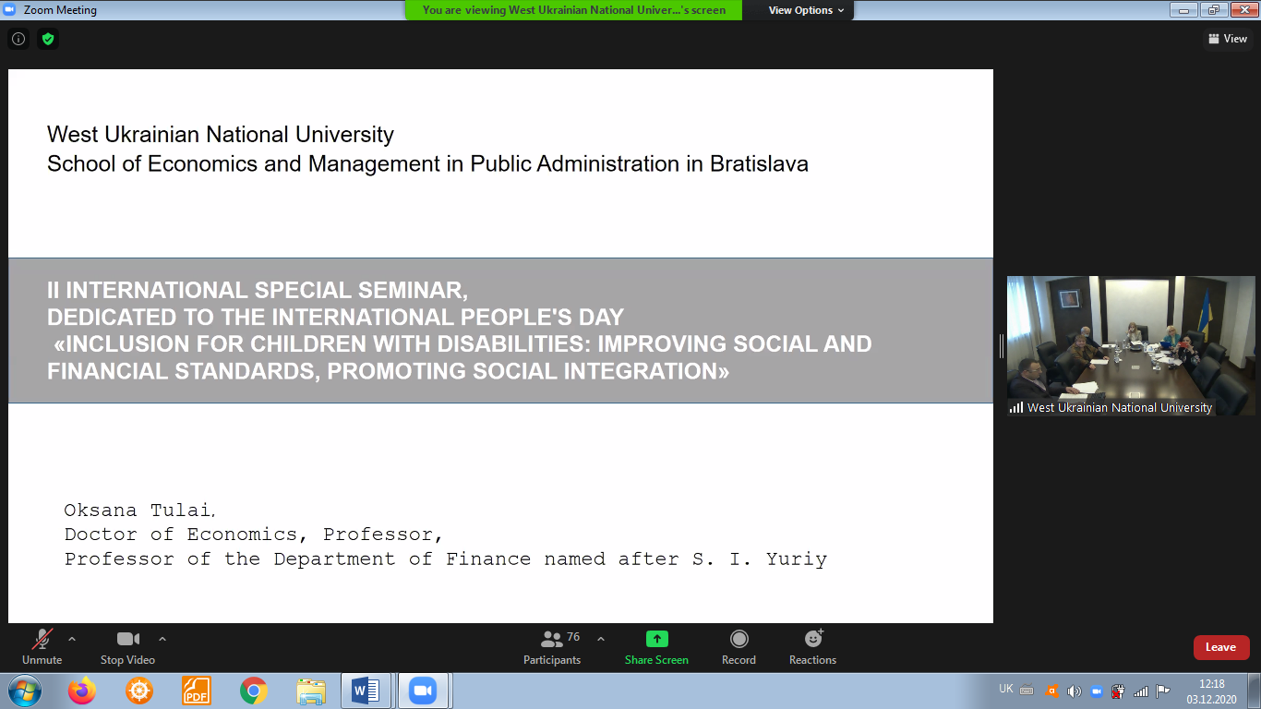Open Zoom from the Windows taskbar
Viewport: 1261px width, 709px height.
click(423, 691)
